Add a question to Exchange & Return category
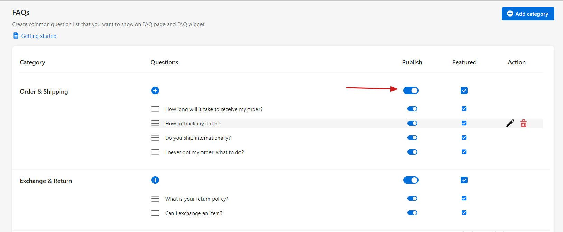The image size is (563, 232). tap(155, 180)
